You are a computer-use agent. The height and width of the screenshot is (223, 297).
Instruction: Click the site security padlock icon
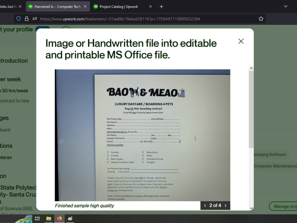point(27,19)
